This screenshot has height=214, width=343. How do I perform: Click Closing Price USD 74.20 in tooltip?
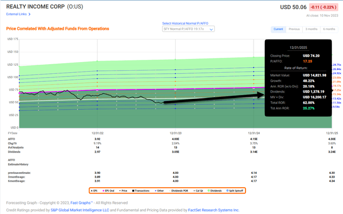tap(311, 56)
